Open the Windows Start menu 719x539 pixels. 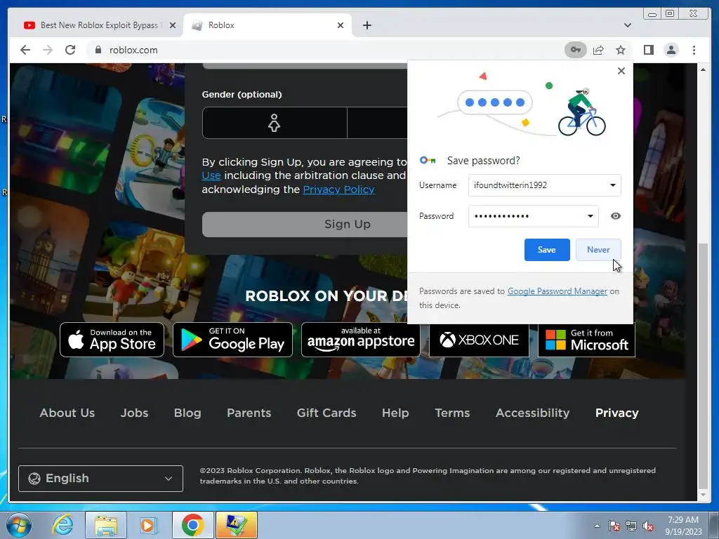tap(19, 525)
